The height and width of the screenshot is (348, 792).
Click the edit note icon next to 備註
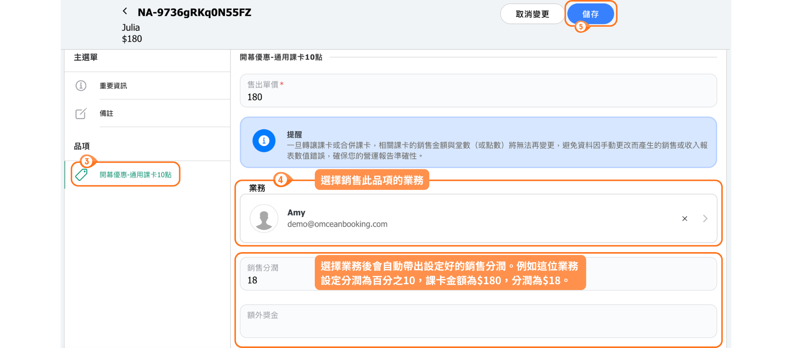(x=81, y=113)
